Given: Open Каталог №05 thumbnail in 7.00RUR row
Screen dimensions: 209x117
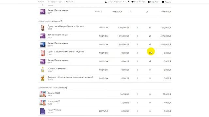Looking at the screenshot, I should [43, 103].
